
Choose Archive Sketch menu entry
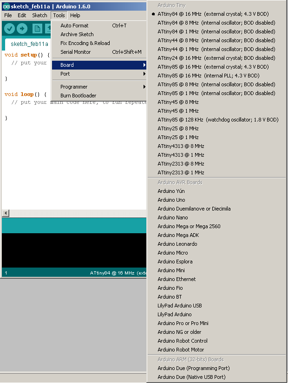(99, 34)
